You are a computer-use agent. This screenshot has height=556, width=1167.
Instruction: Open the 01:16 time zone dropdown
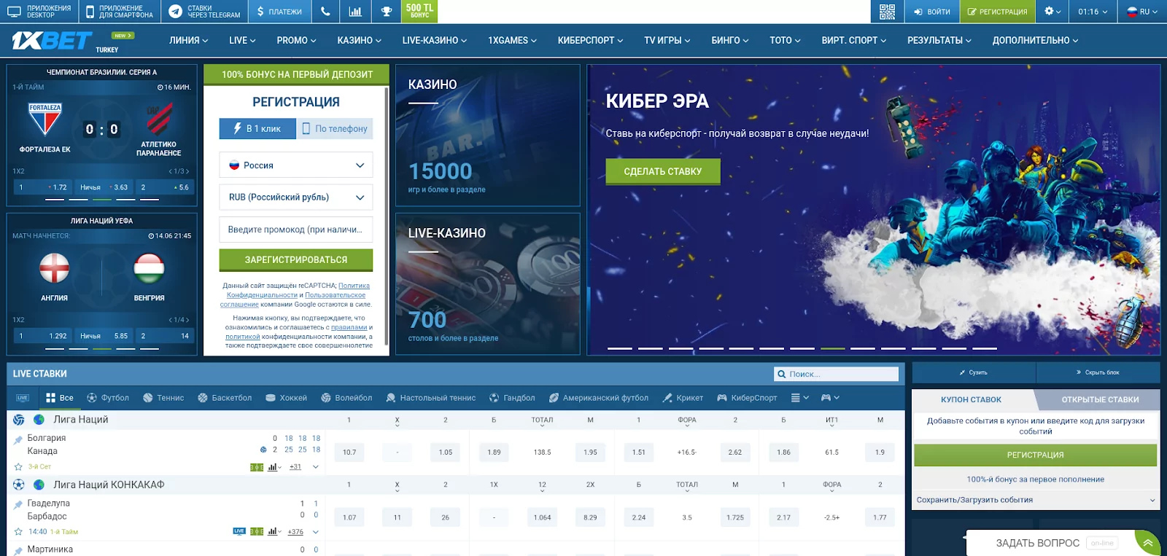point(1093,12)
